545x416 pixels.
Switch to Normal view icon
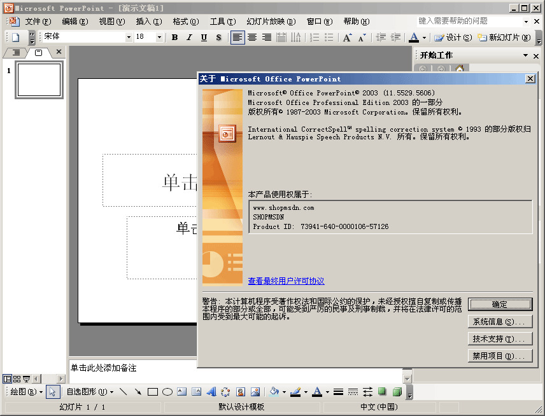[7, 378]
